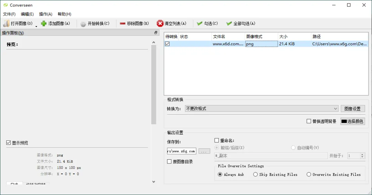Click the browse "..." button for save folder

(x=204, y=151)
